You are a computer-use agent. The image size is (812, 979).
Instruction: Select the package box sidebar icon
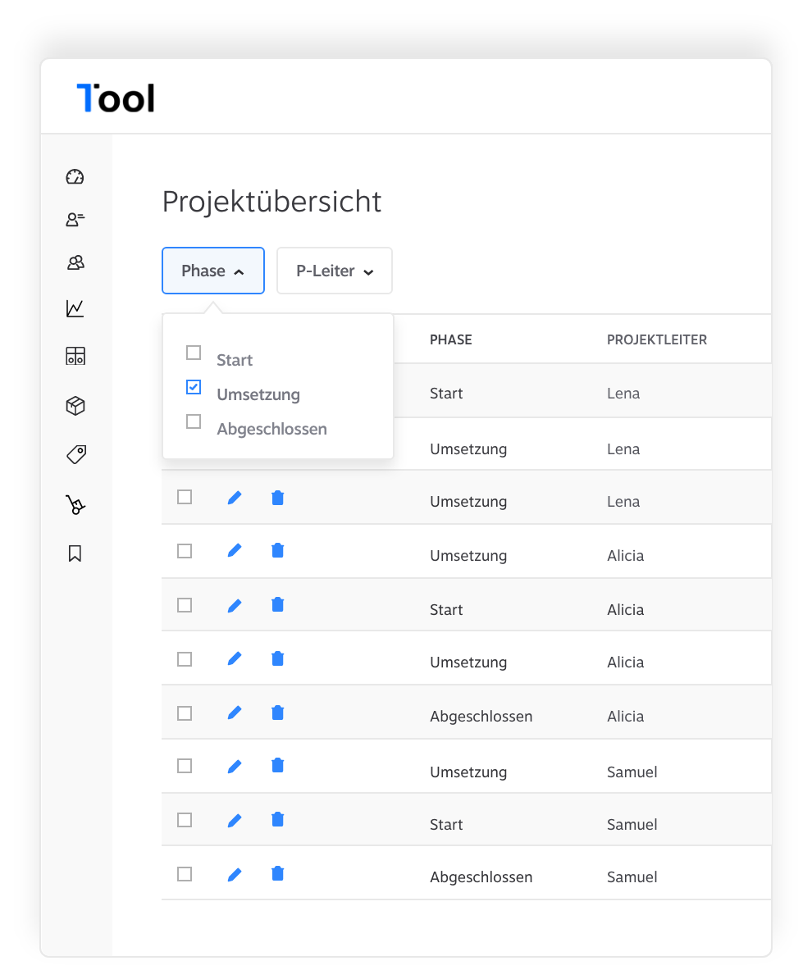click(x=75, y=406)
